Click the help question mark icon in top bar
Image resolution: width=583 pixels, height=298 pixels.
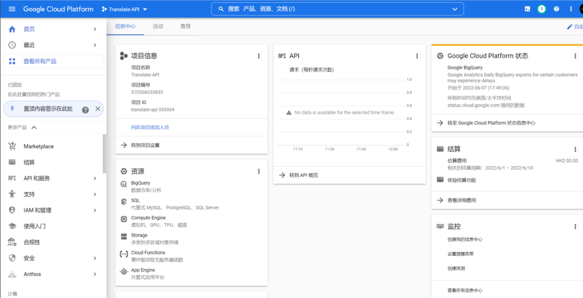(556, 9)
